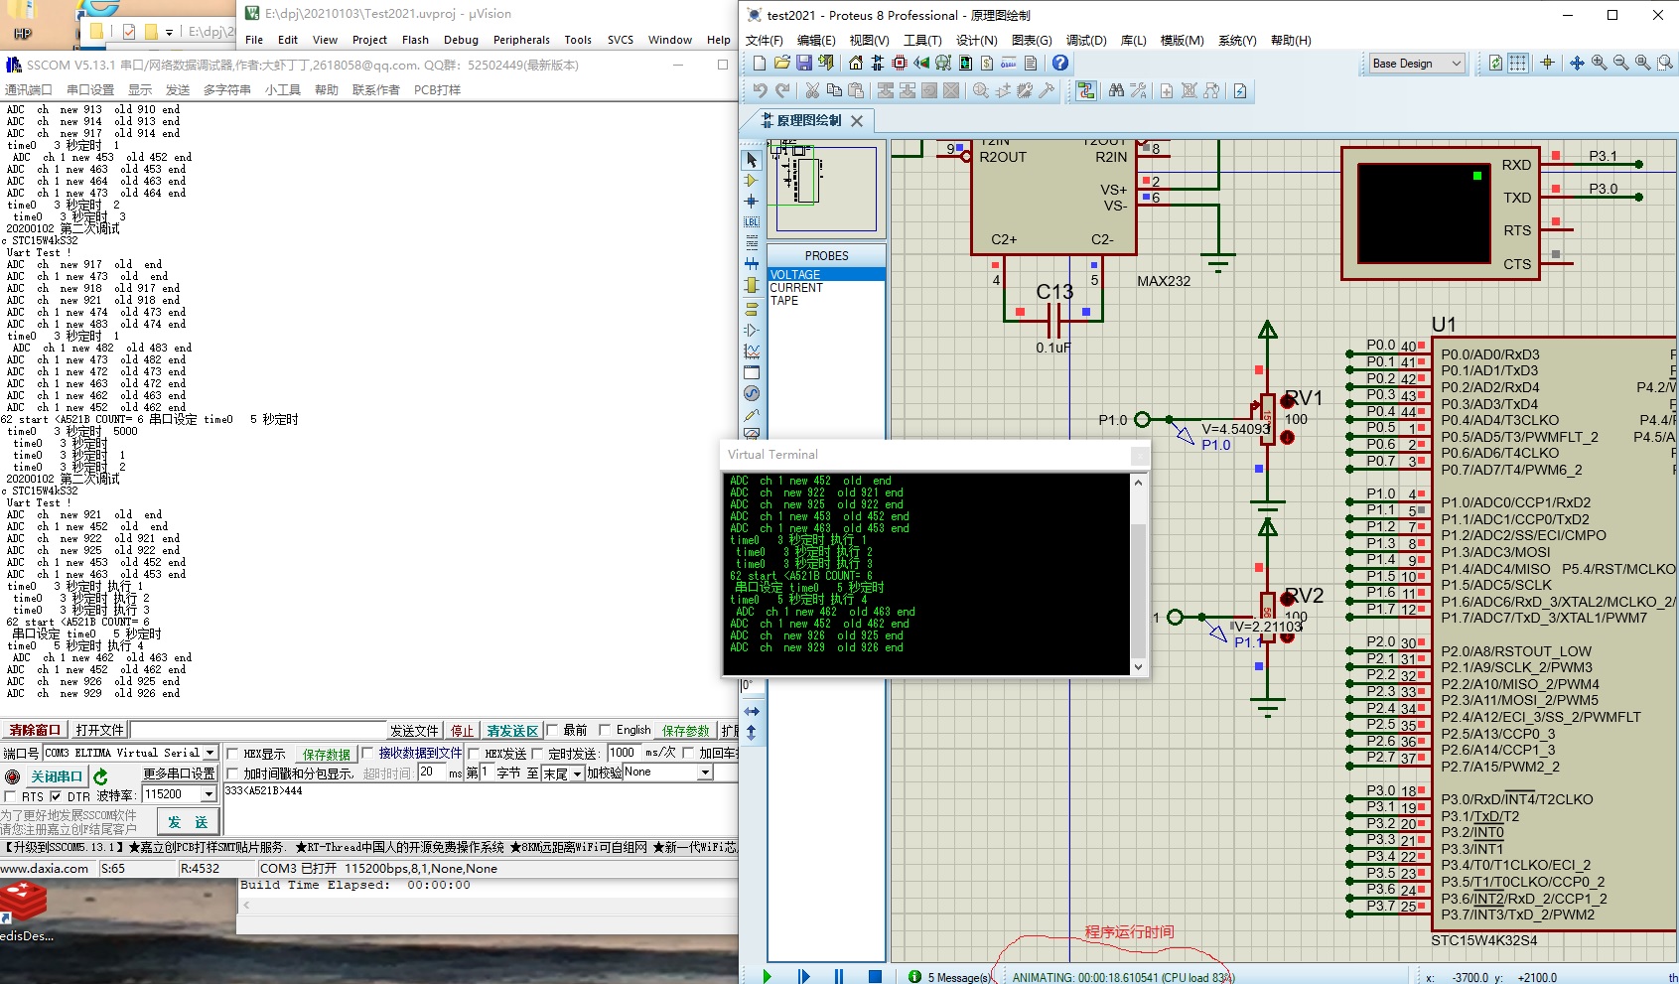Image resolution: width=1679 pixels, height=984 pixels.
Task: Click the 清除窗口 clear window button
Action: tap(35, 730)
